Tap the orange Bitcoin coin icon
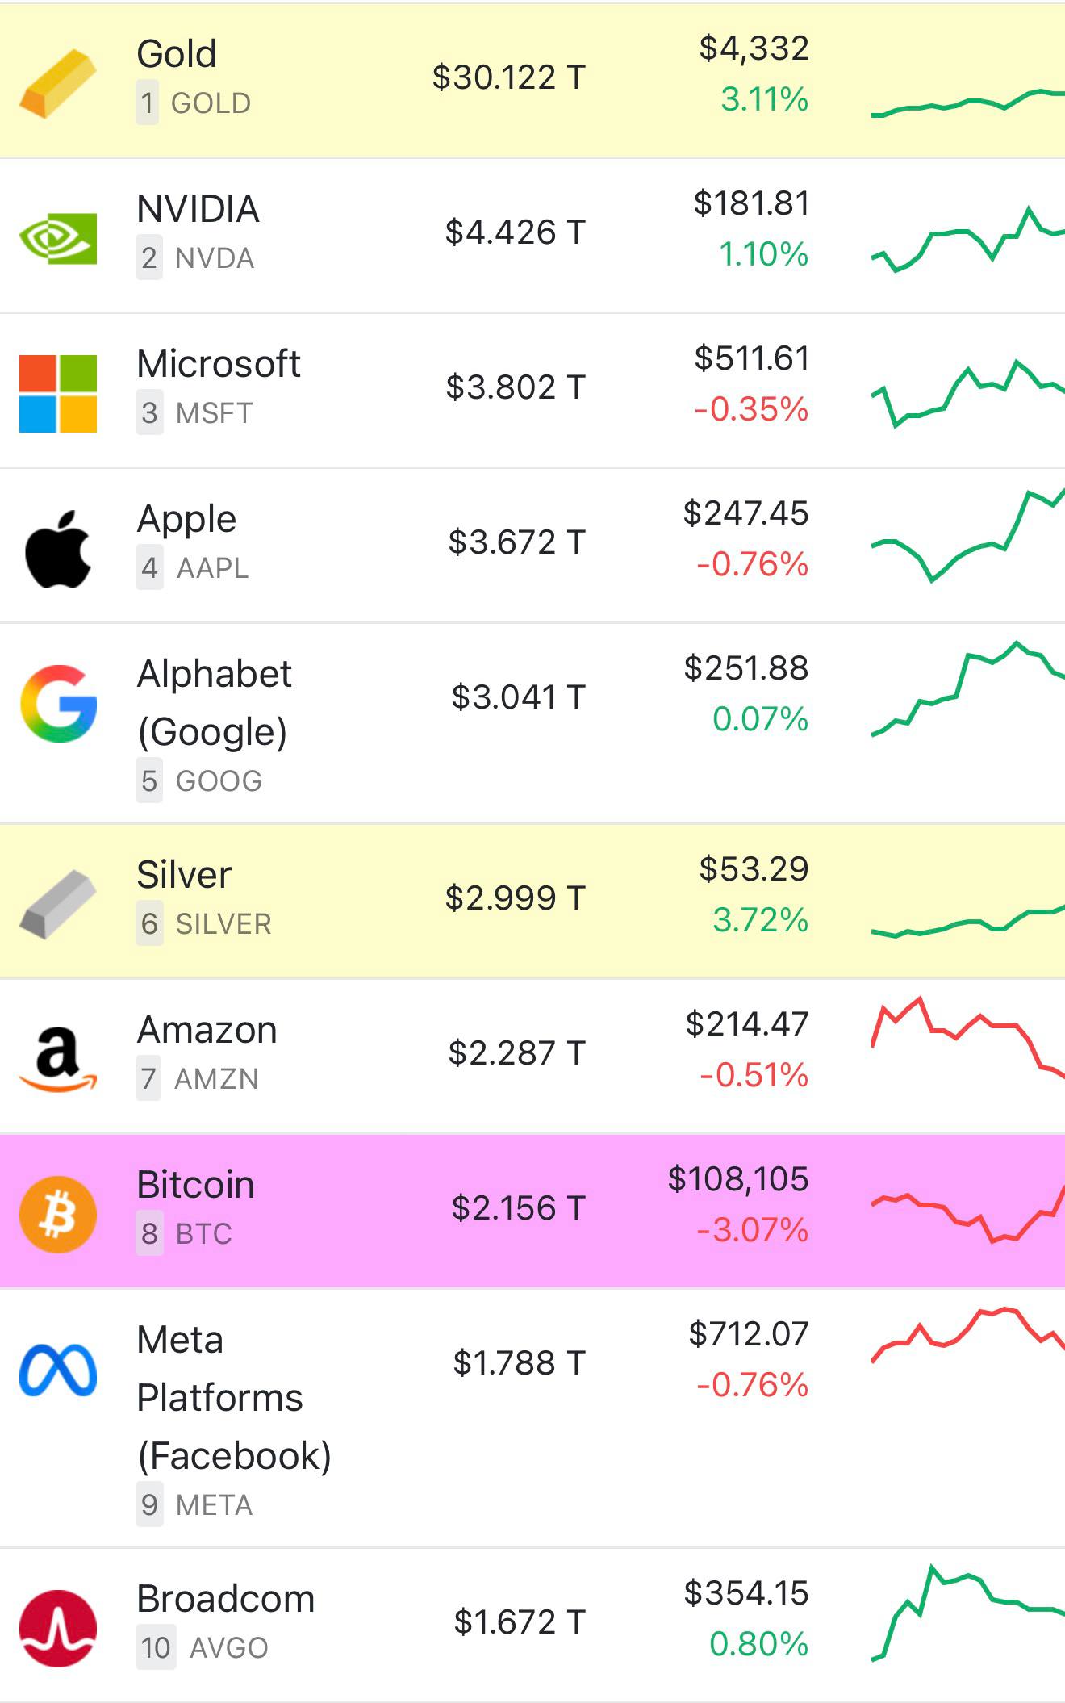 tap(58, 1214)
